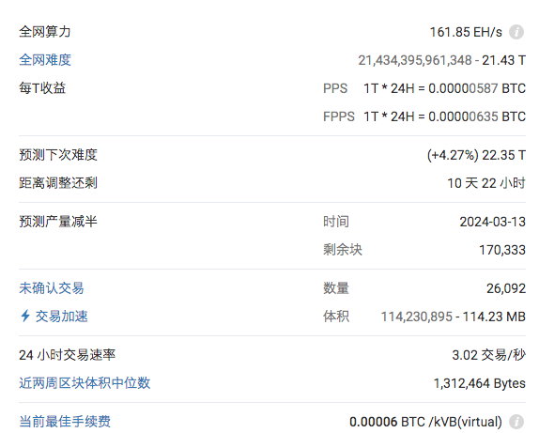Viewport: 539px width, 433px height.
Task: Select the predicted difficulty (+4.27%) 22.35 T
Action: [476, 156]
